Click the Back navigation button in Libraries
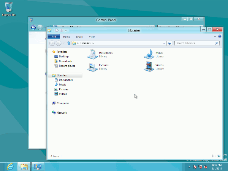The image size is (228, 171). tap(52, 43)
